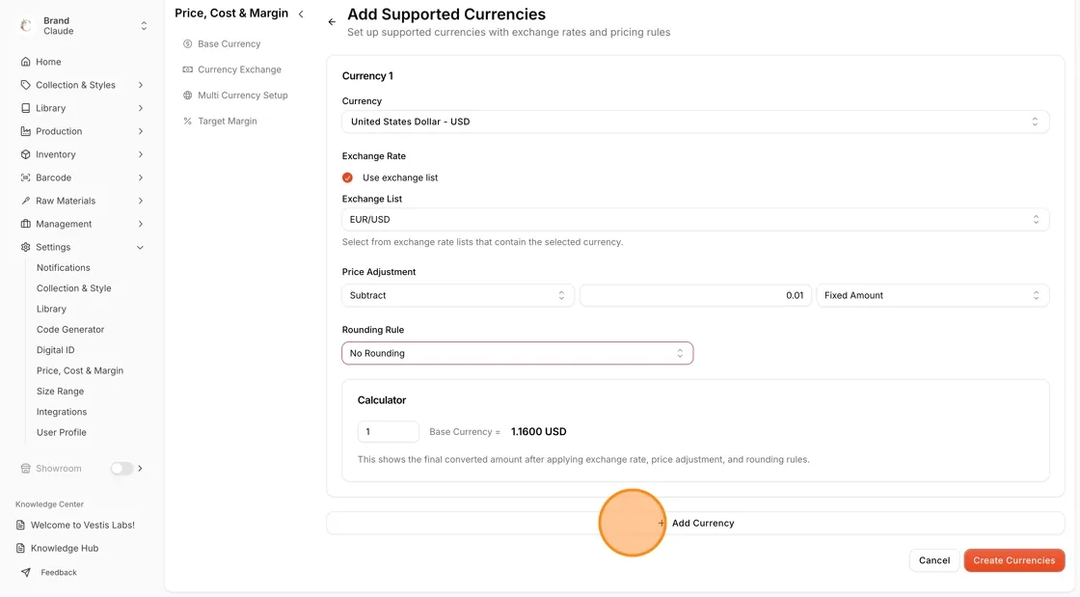The image size is (1080, 597).
Task: Click the Library book icon
Action: [x=25, y=108]
